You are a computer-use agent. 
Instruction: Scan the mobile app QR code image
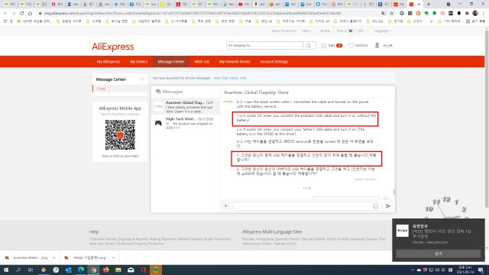click(120, 134)
